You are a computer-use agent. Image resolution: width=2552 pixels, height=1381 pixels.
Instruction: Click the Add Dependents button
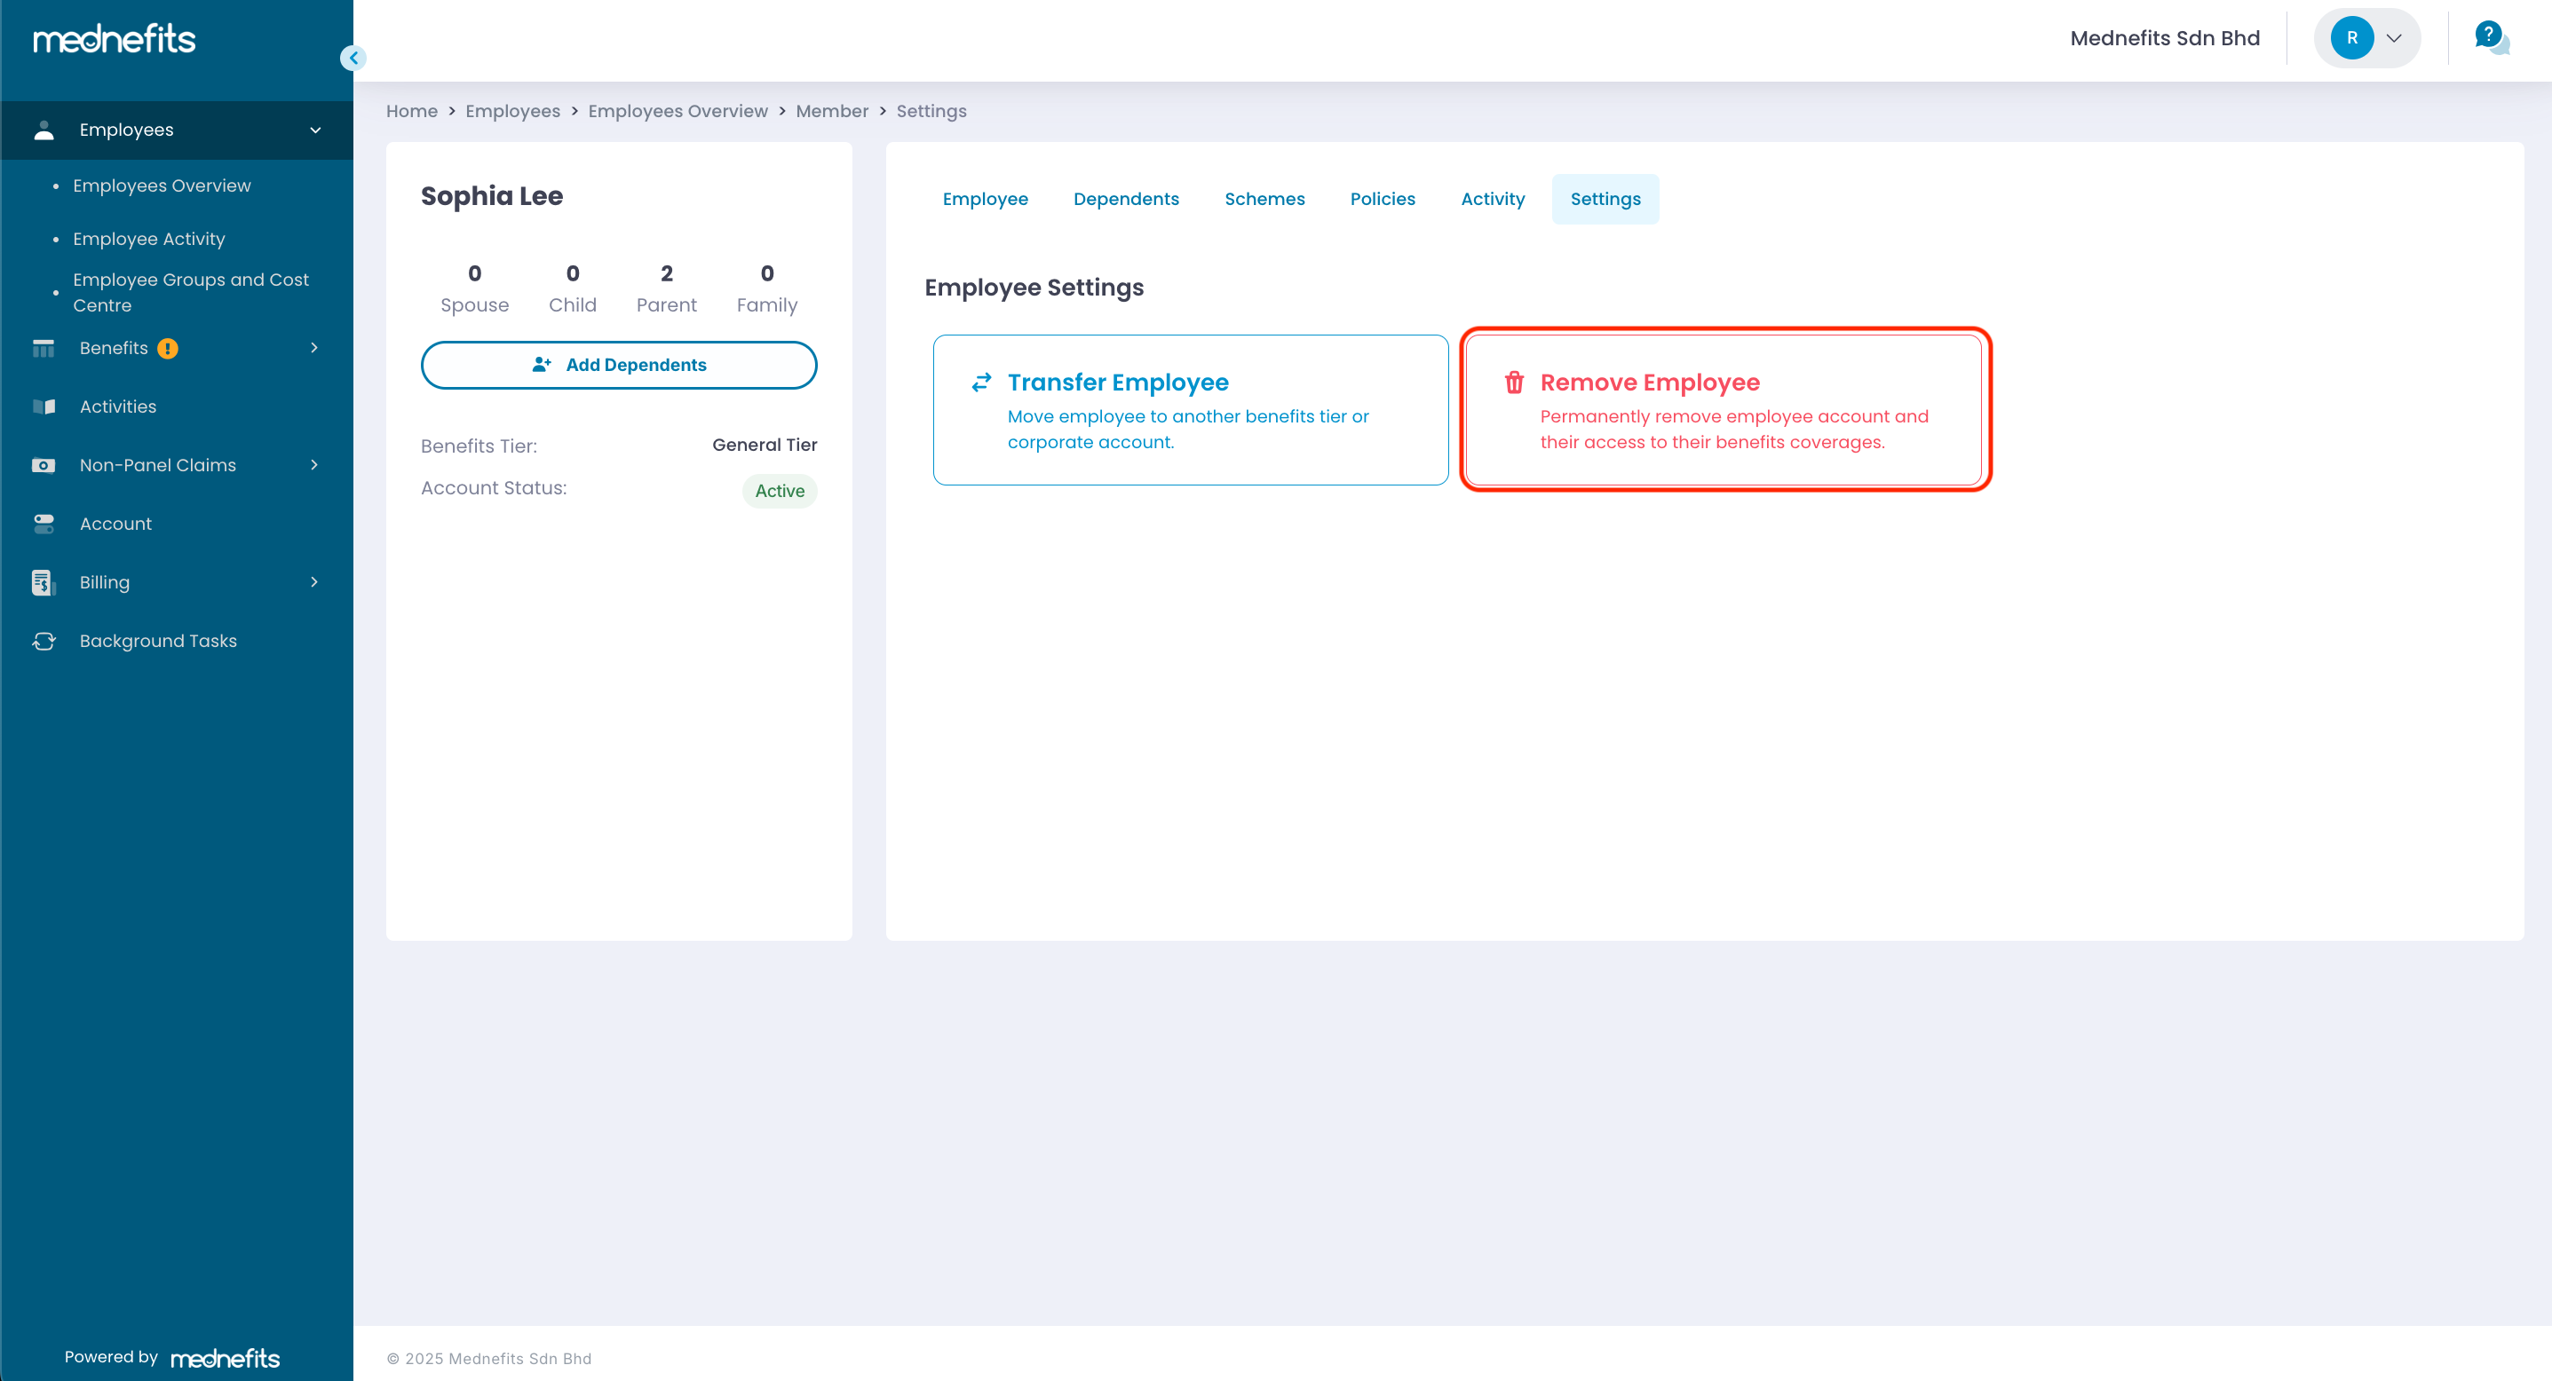pyautogui.click(x=618, y=366)
